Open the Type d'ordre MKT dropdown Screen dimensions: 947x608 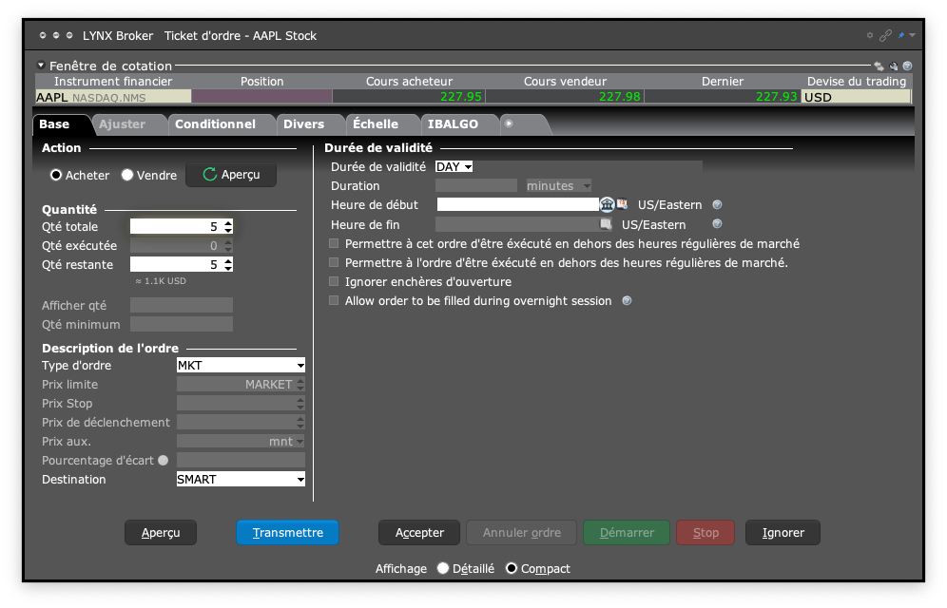(x=241, y=365)
